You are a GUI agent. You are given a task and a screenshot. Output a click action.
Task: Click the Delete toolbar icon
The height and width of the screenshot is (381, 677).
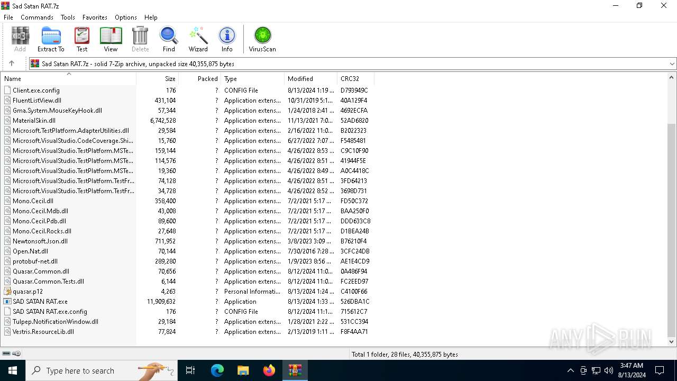(140, 40)
